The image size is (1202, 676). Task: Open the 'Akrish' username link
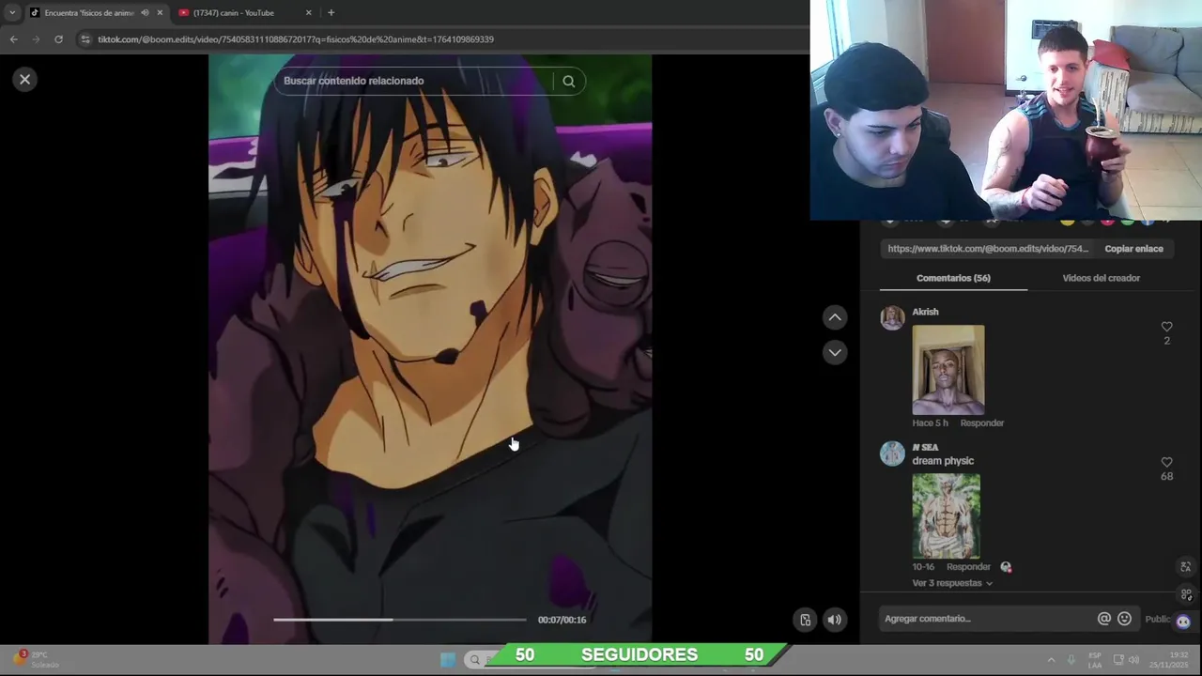click(x=925, y=312)
